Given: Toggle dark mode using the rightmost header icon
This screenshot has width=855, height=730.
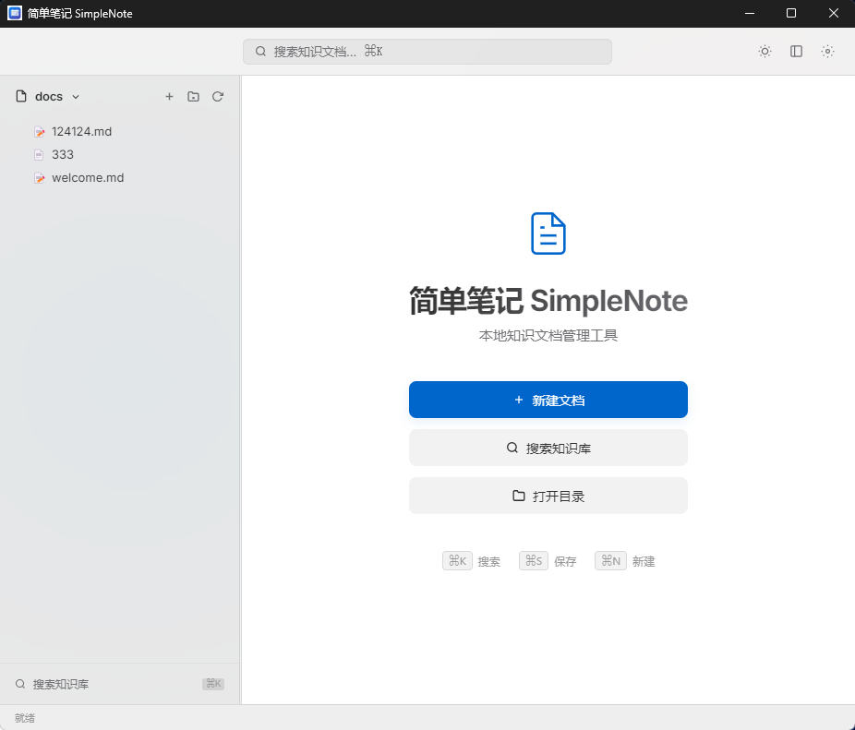Looking at the screenshot, I should point(827,51).
